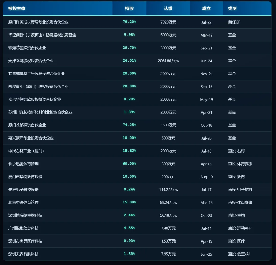The image size is (276, 265).
Task: Select 天津泰鸿股权投资合伙企业 entry
Action: 31,61
